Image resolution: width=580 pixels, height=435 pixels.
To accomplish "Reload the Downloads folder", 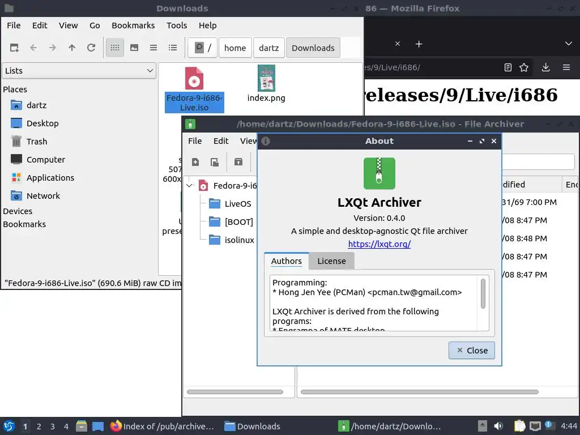I will click(x=91, y=48).
